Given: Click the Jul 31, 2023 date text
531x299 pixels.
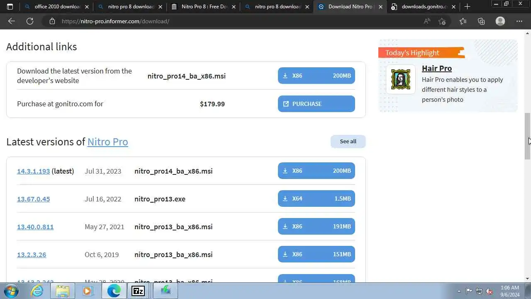Looking at the screenshot, I should pos(103,171).
